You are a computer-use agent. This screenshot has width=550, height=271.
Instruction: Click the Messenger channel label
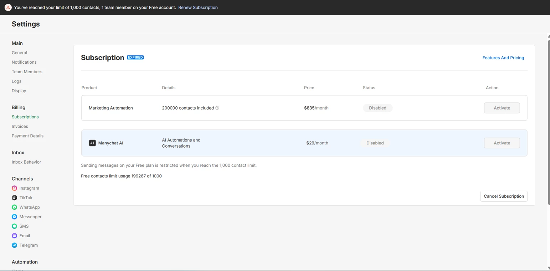pyautogui.click(x=30, y=217)
